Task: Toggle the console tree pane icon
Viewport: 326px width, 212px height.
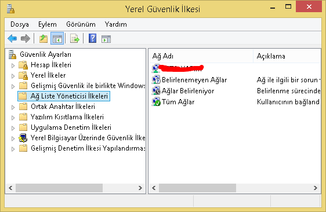Action: point(57,39)
